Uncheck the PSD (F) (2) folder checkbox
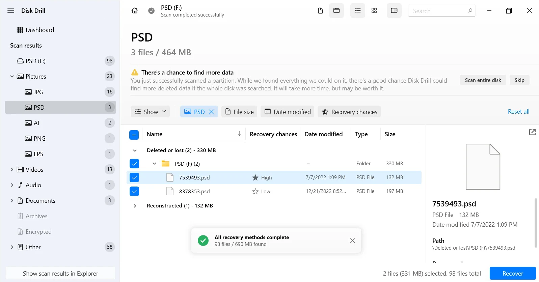The height and width of the screenshot is (282, 539). [x=134, y=164]
